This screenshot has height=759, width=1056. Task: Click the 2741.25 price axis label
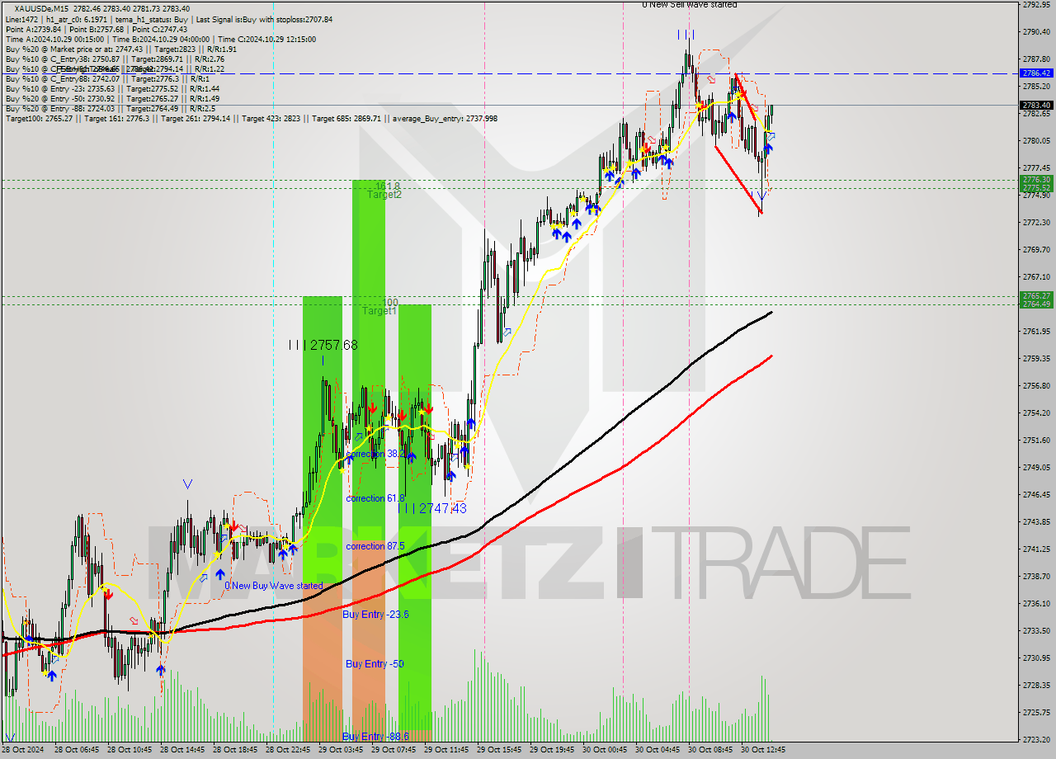pyautogui.click(x=1036, y=549)
